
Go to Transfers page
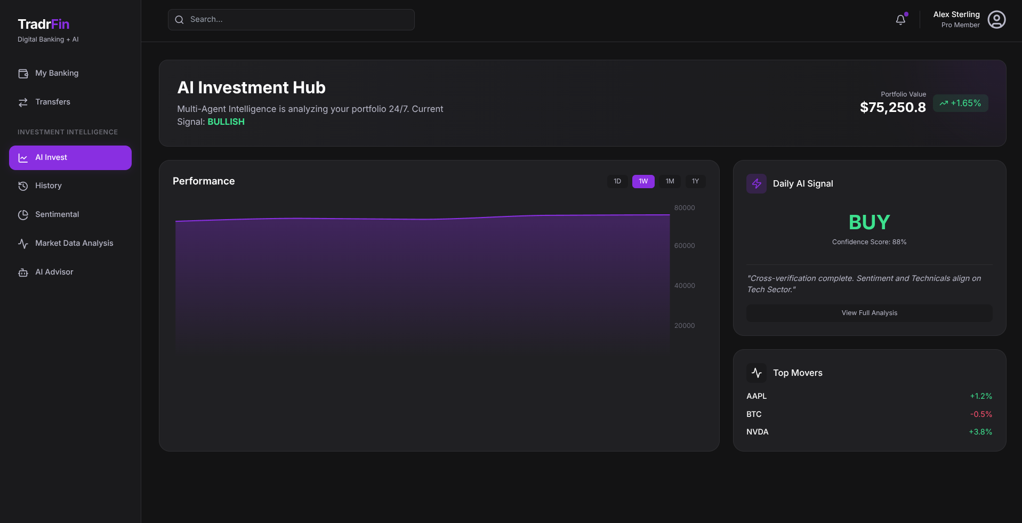(x=70, y=102)
